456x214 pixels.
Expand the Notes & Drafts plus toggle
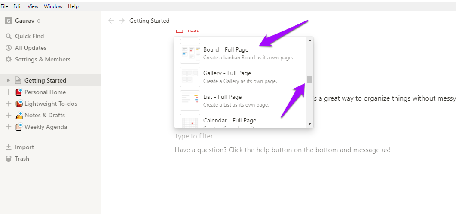9,116
